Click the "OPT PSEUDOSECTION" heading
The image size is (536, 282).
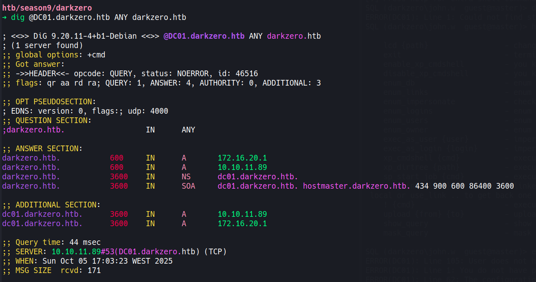56,101
